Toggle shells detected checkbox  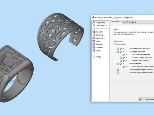[118, 64]
